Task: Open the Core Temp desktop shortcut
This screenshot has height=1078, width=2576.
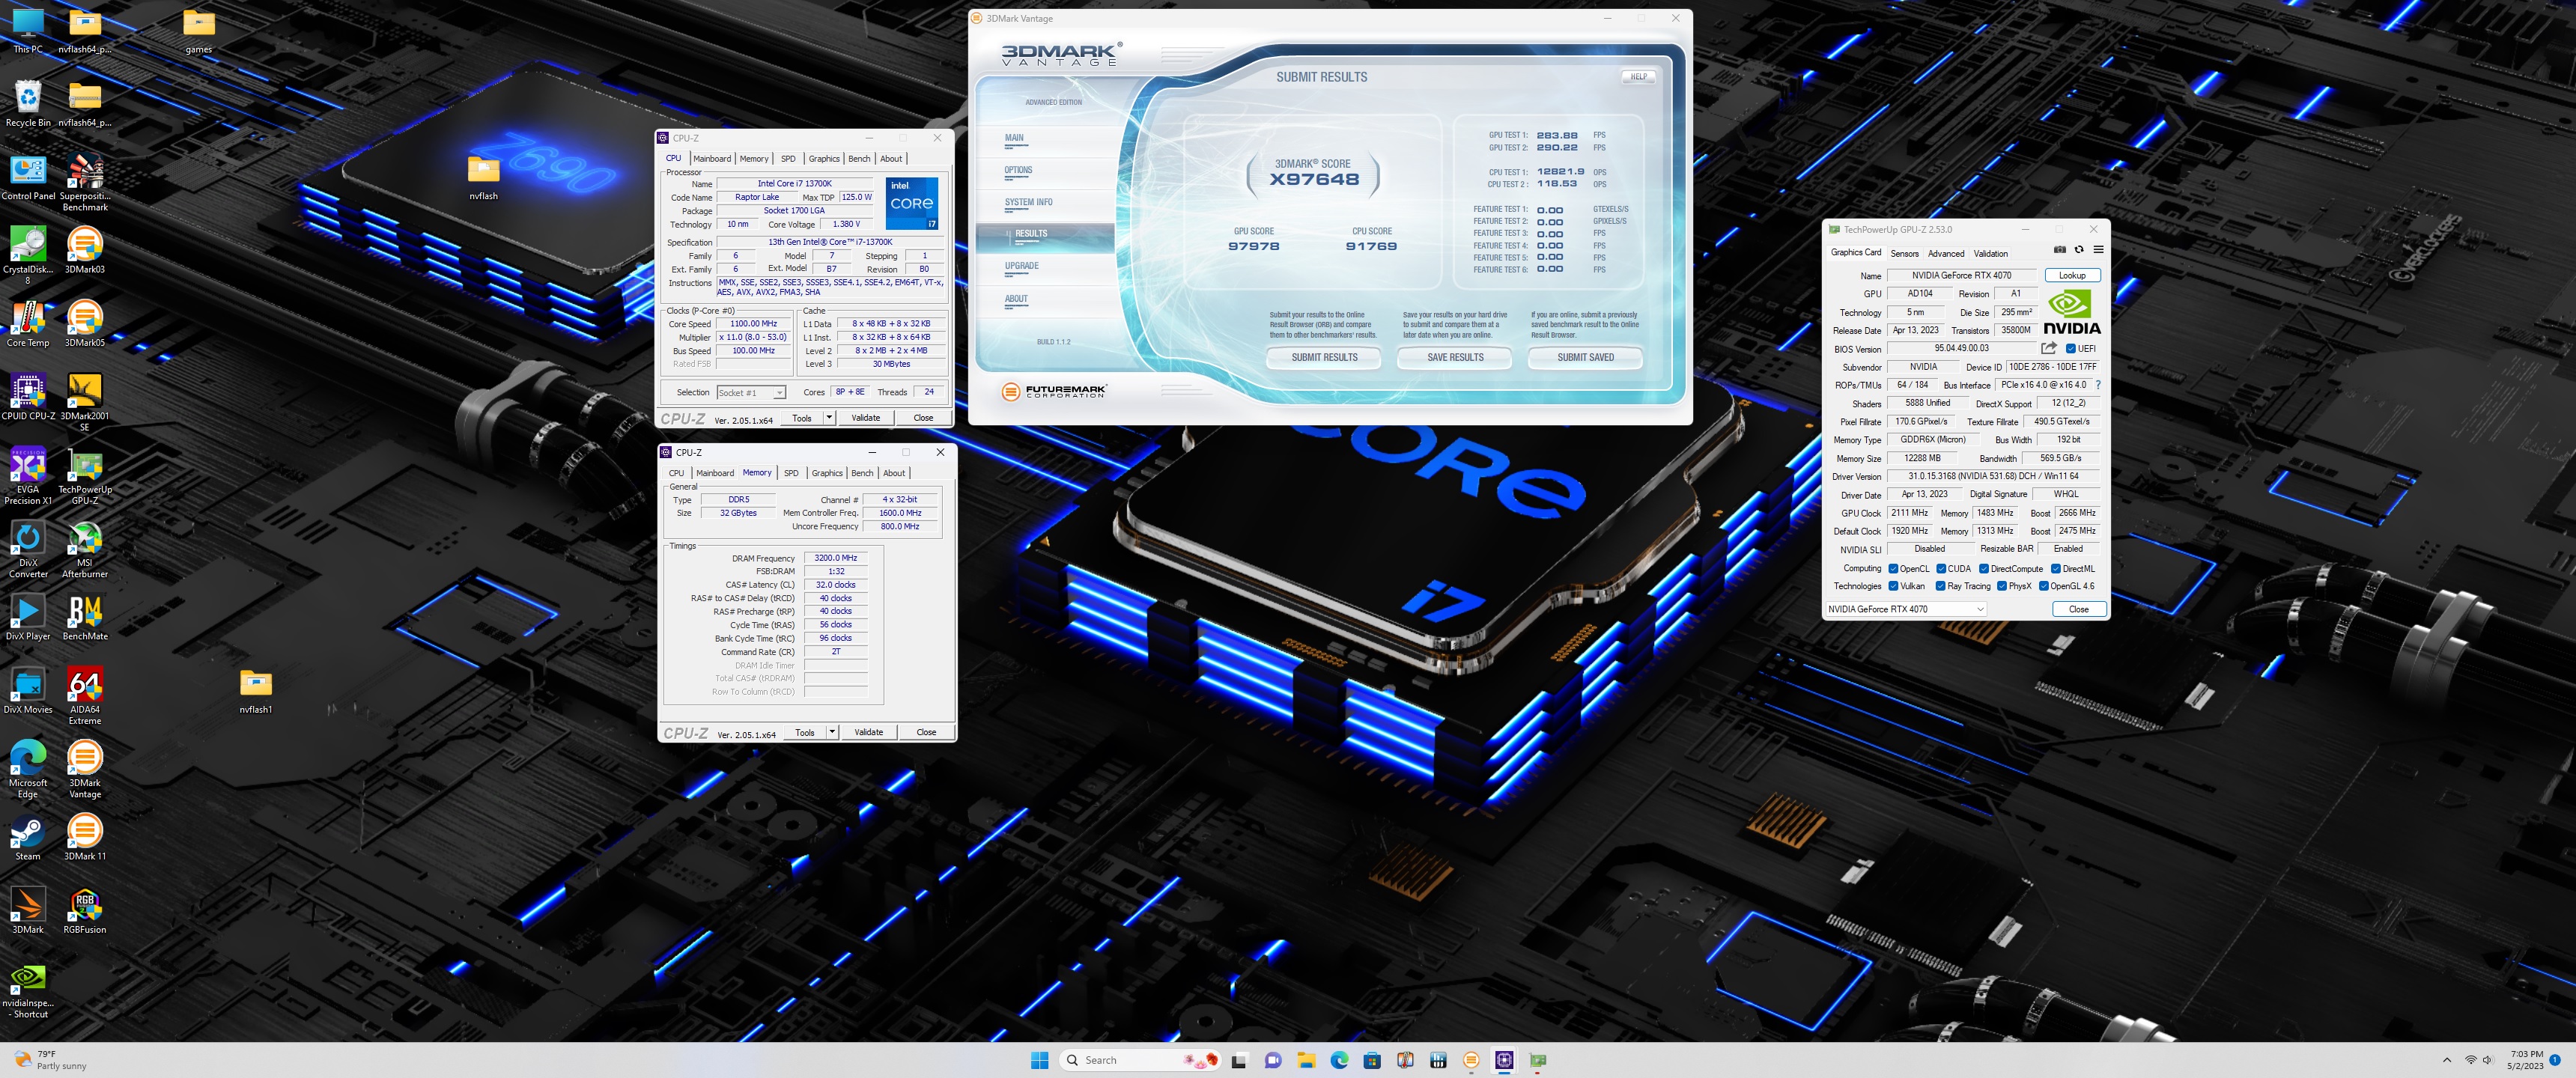Action: pyautogui.click(x=28, y=323)
